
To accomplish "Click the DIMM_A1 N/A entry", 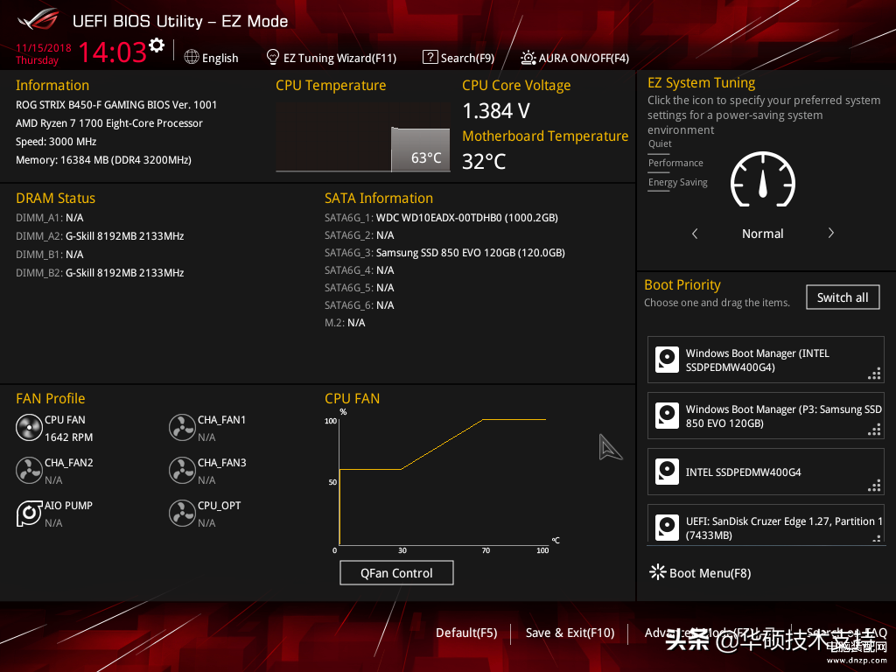I will (50, 218).
